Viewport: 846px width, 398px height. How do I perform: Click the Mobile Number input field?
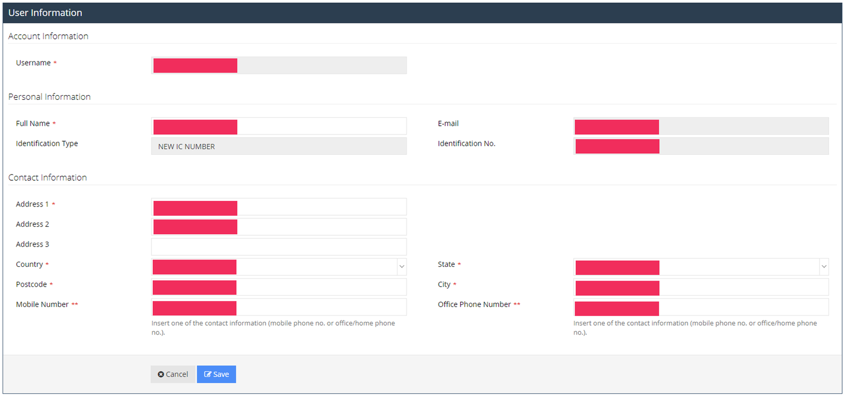(279, 307)
